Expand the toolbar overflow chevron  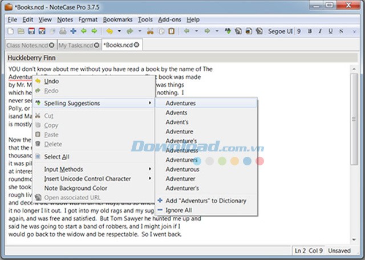point(355,32)
